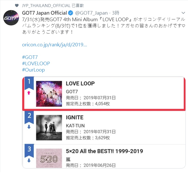Open the #LOVELOOP hashtag

pos(36,63)
